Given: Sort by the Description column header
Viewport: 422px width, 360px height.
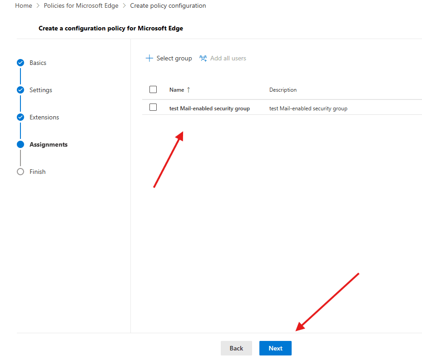Looking at the screenshot, I should click(x=283, y=90).
